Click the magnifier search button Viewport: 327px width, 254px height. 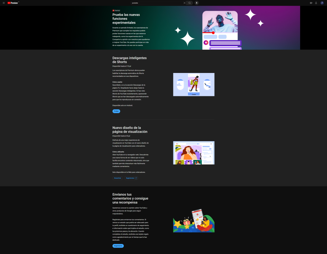[190, 3]
